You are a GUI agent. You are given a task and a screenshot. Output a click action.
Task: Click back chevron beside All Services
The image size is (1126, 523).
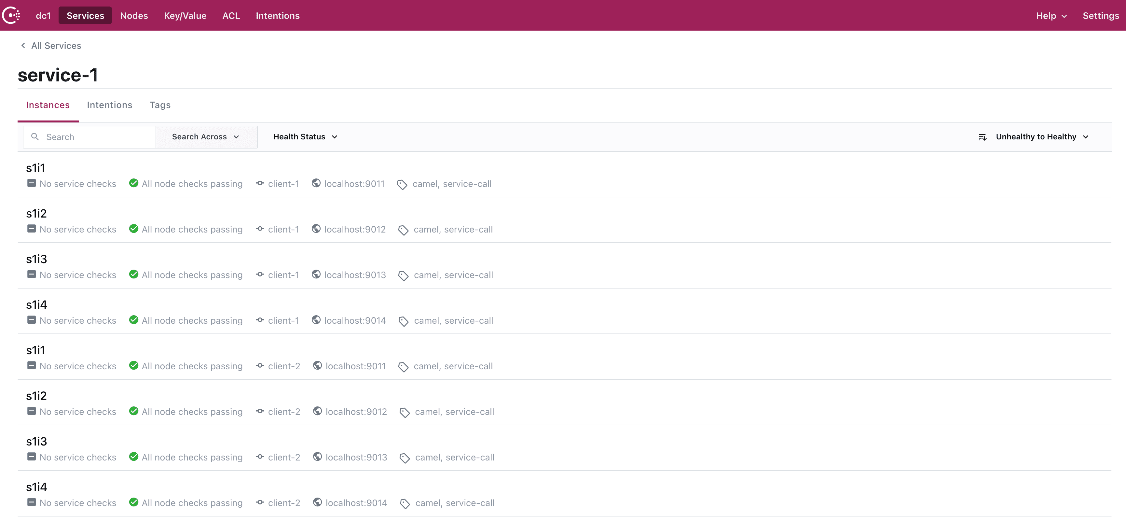point(23,46)
